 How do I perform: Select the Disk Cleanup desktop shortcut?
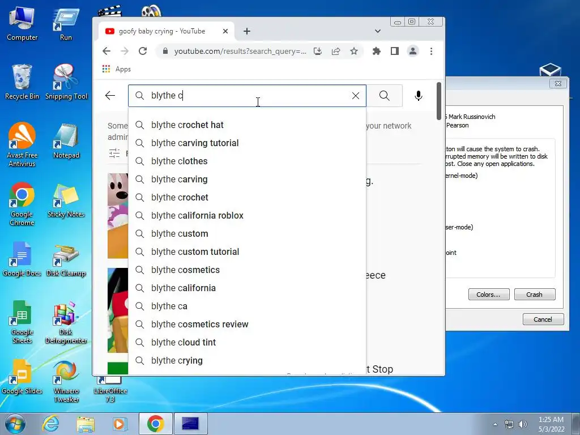point(66,259)
